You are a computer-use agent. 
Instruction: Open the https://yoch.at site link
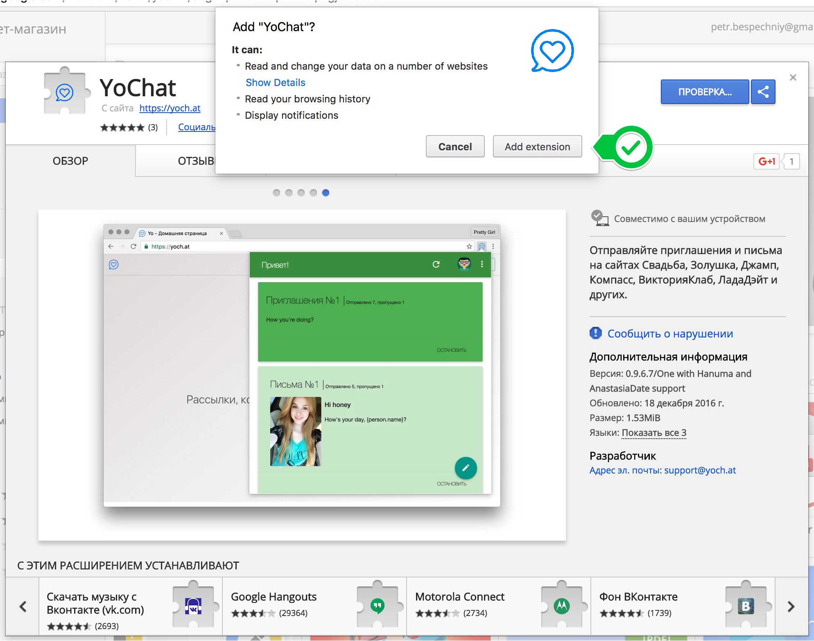pyautogui.click(x=170, y=108)
